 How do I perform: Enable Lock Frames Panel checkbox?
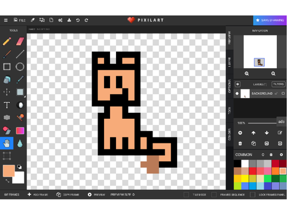click(252, 195)
